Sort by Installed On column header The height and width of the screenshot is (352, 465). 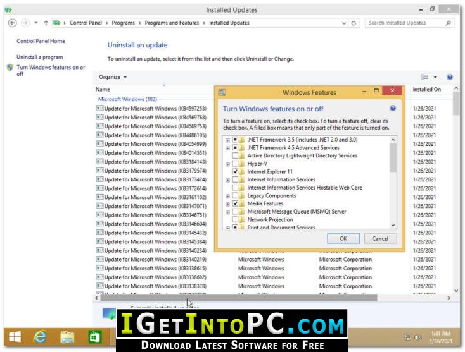tap(427, 89)
